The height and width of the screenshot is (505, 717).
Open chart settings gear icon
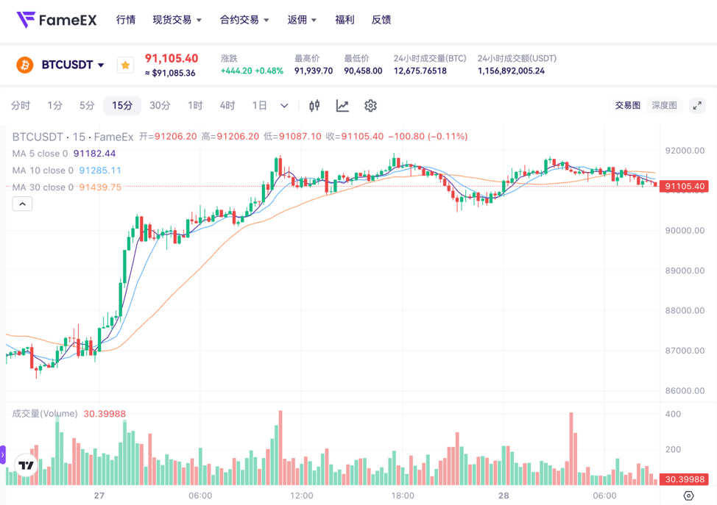click(370, 106)
